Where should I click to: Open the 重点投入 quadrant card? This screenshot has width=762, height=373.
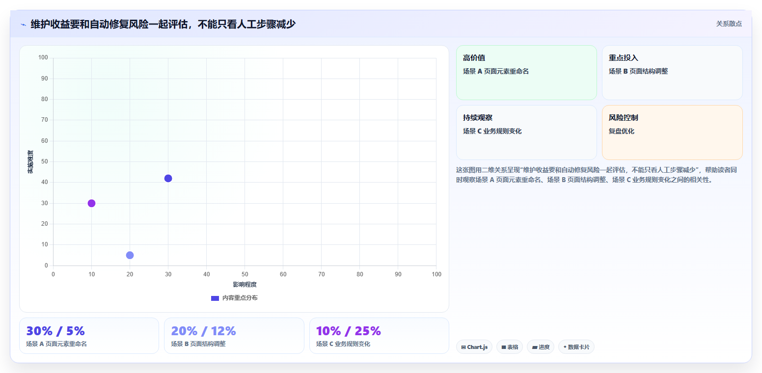(x=672, y=73)
